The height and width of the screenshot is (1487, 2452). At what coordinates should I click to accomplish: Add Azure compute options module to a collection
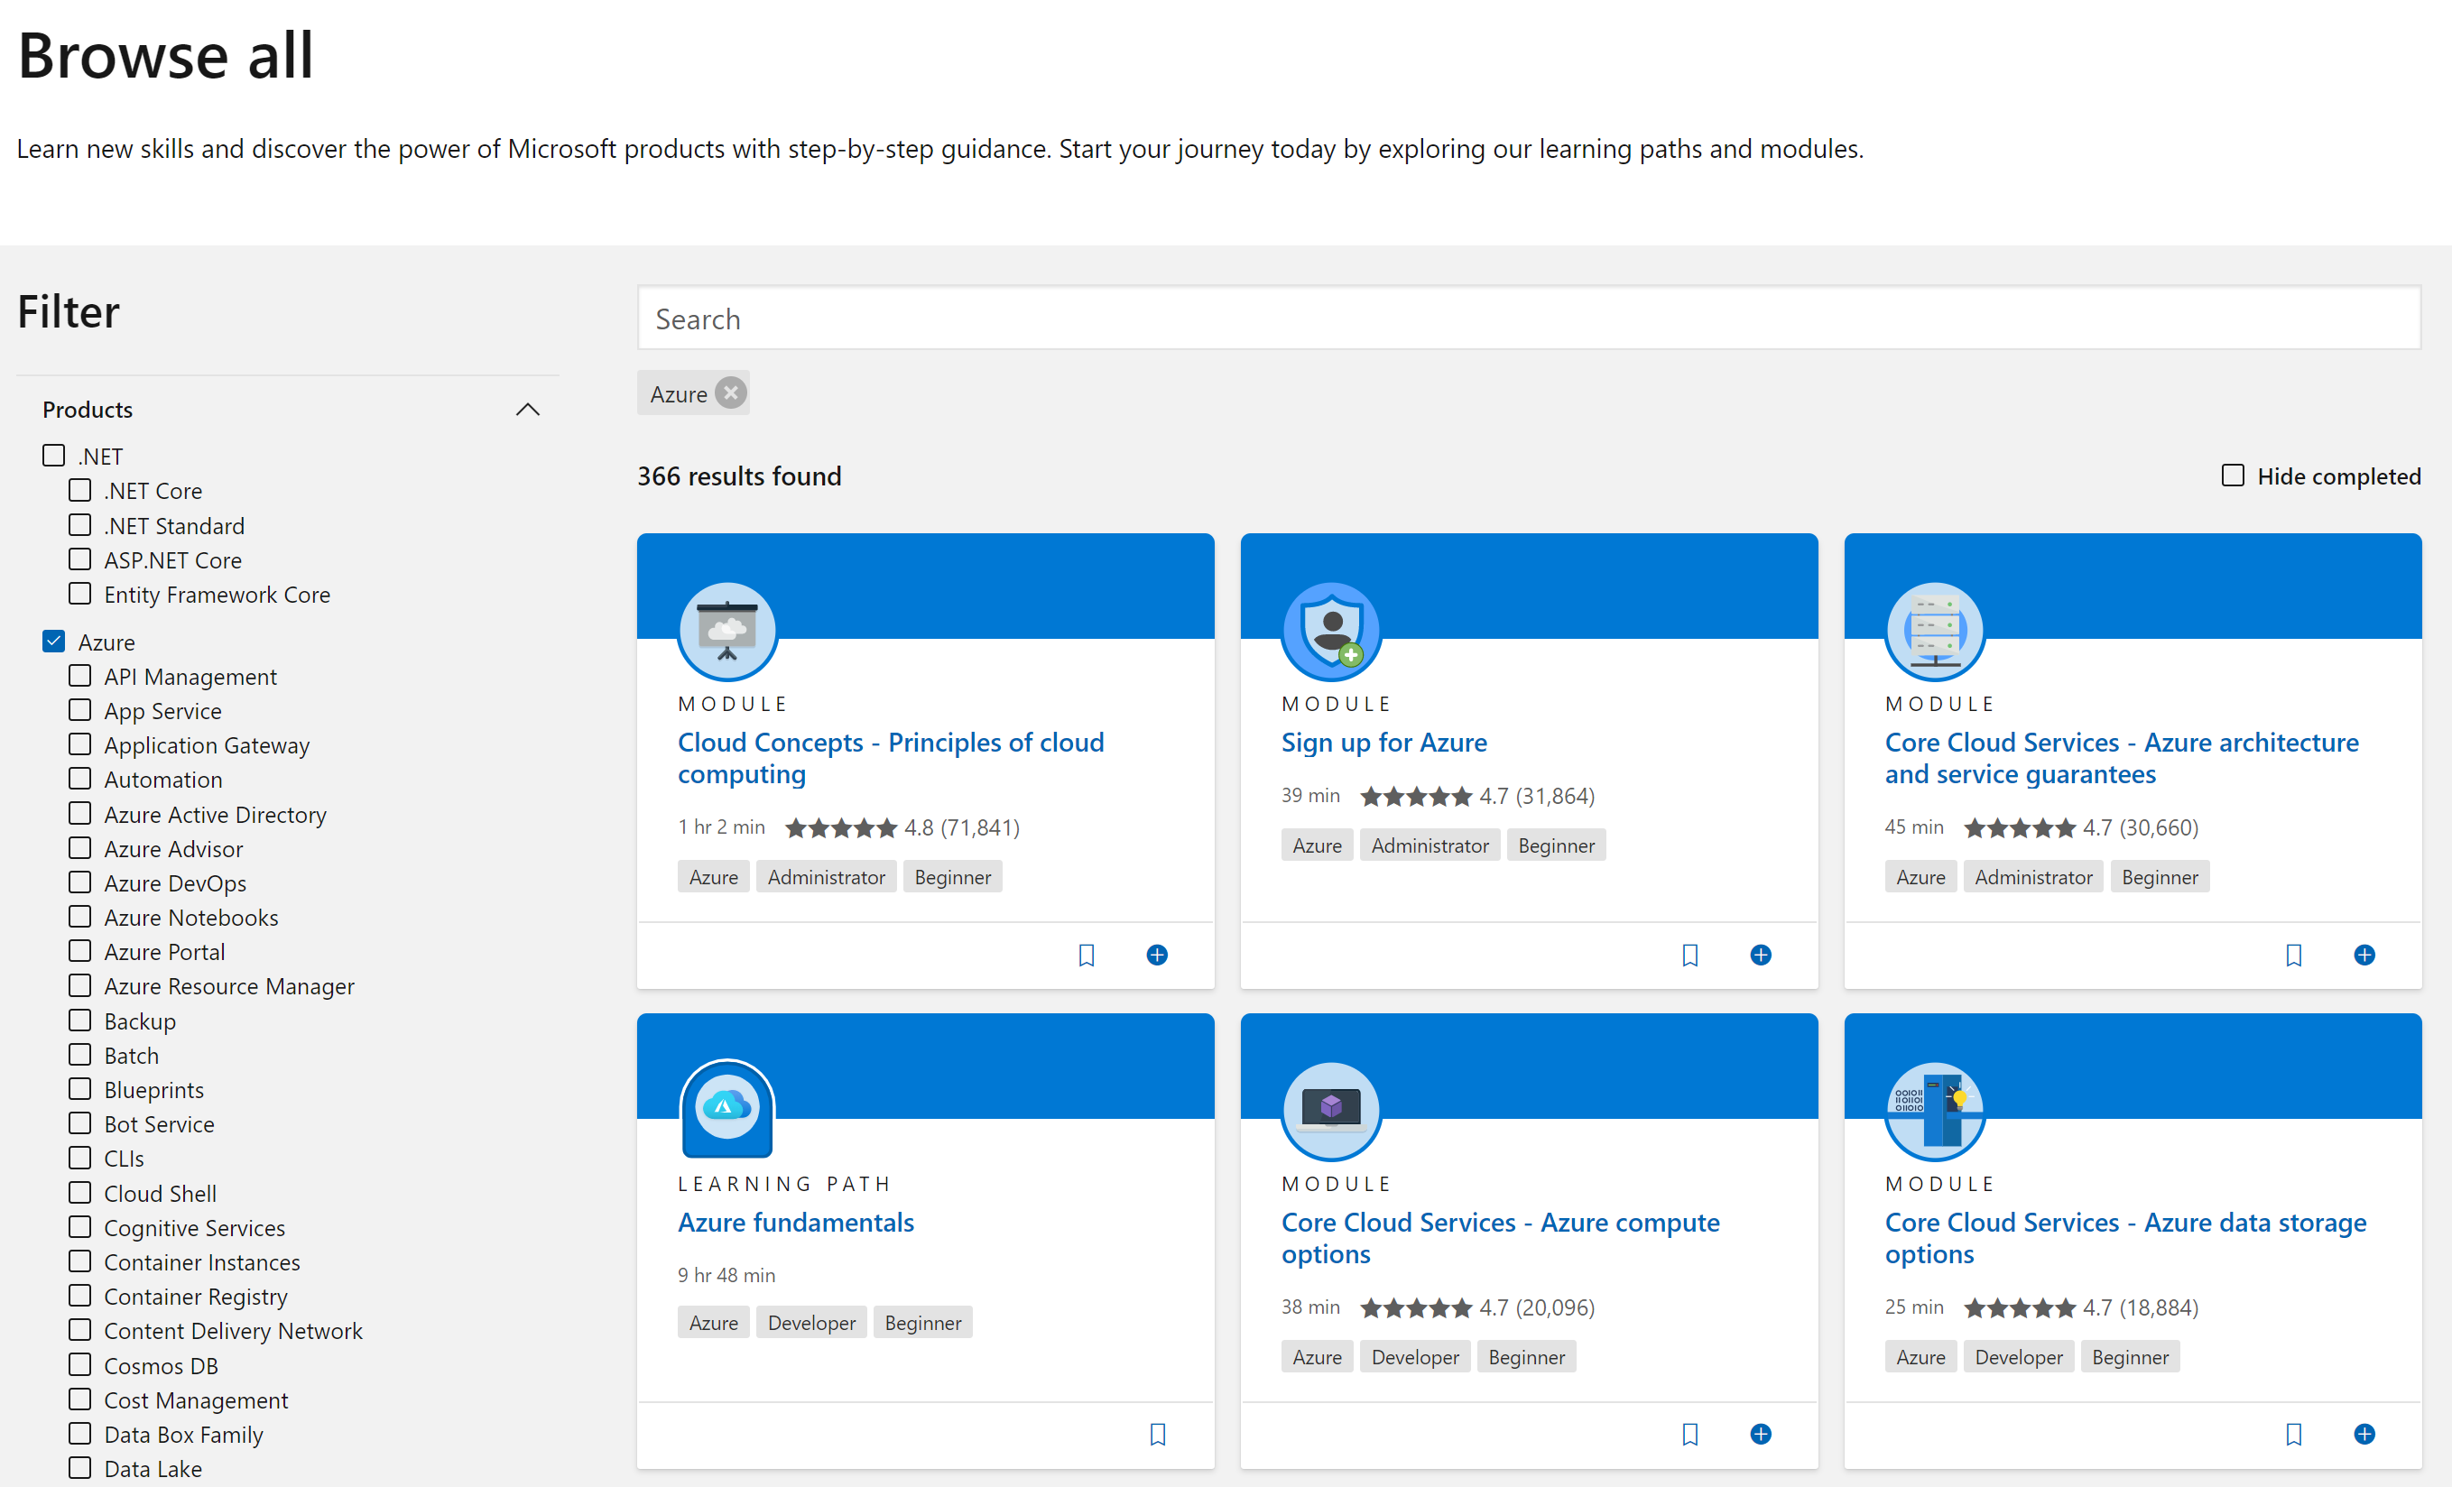1761,1435
